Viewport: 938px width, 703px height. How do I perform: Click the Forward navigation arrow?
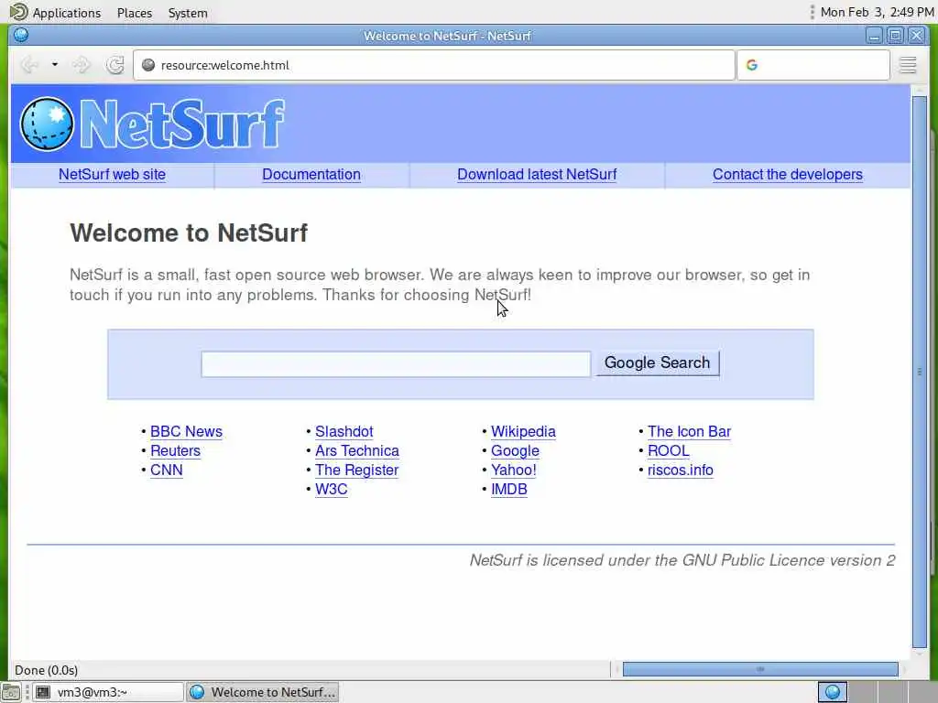point(82,65)
